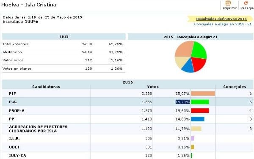
Task: Click the 2015 summary table header
Action: [x=64, y=36]
